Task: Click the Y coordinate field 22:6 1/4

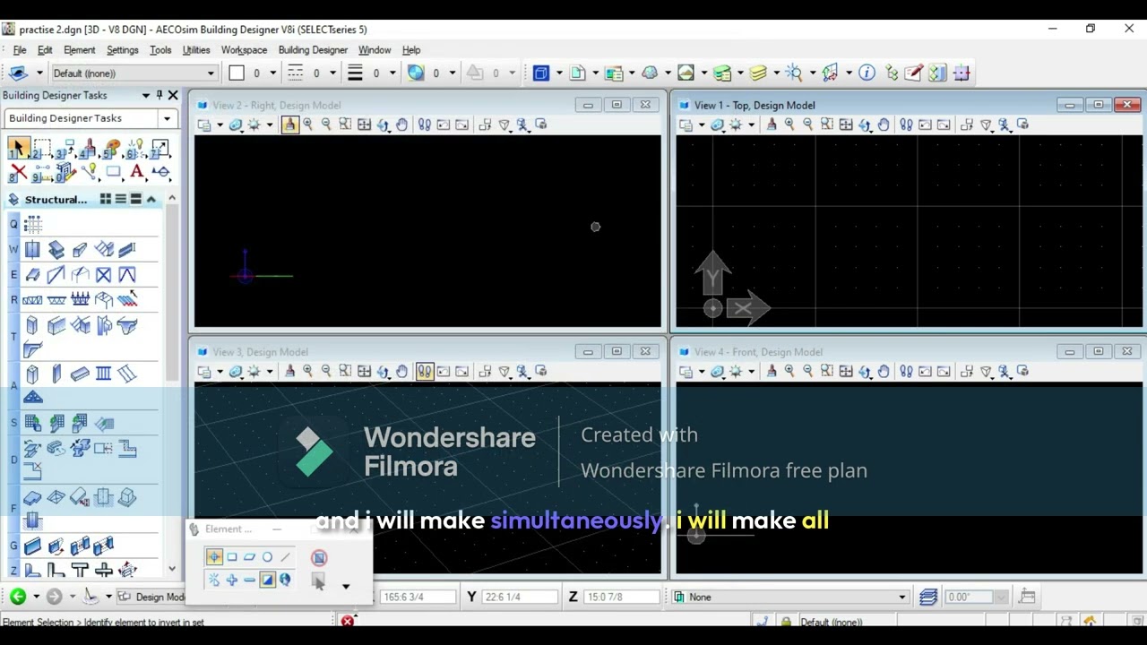Action: coord(519,597)
